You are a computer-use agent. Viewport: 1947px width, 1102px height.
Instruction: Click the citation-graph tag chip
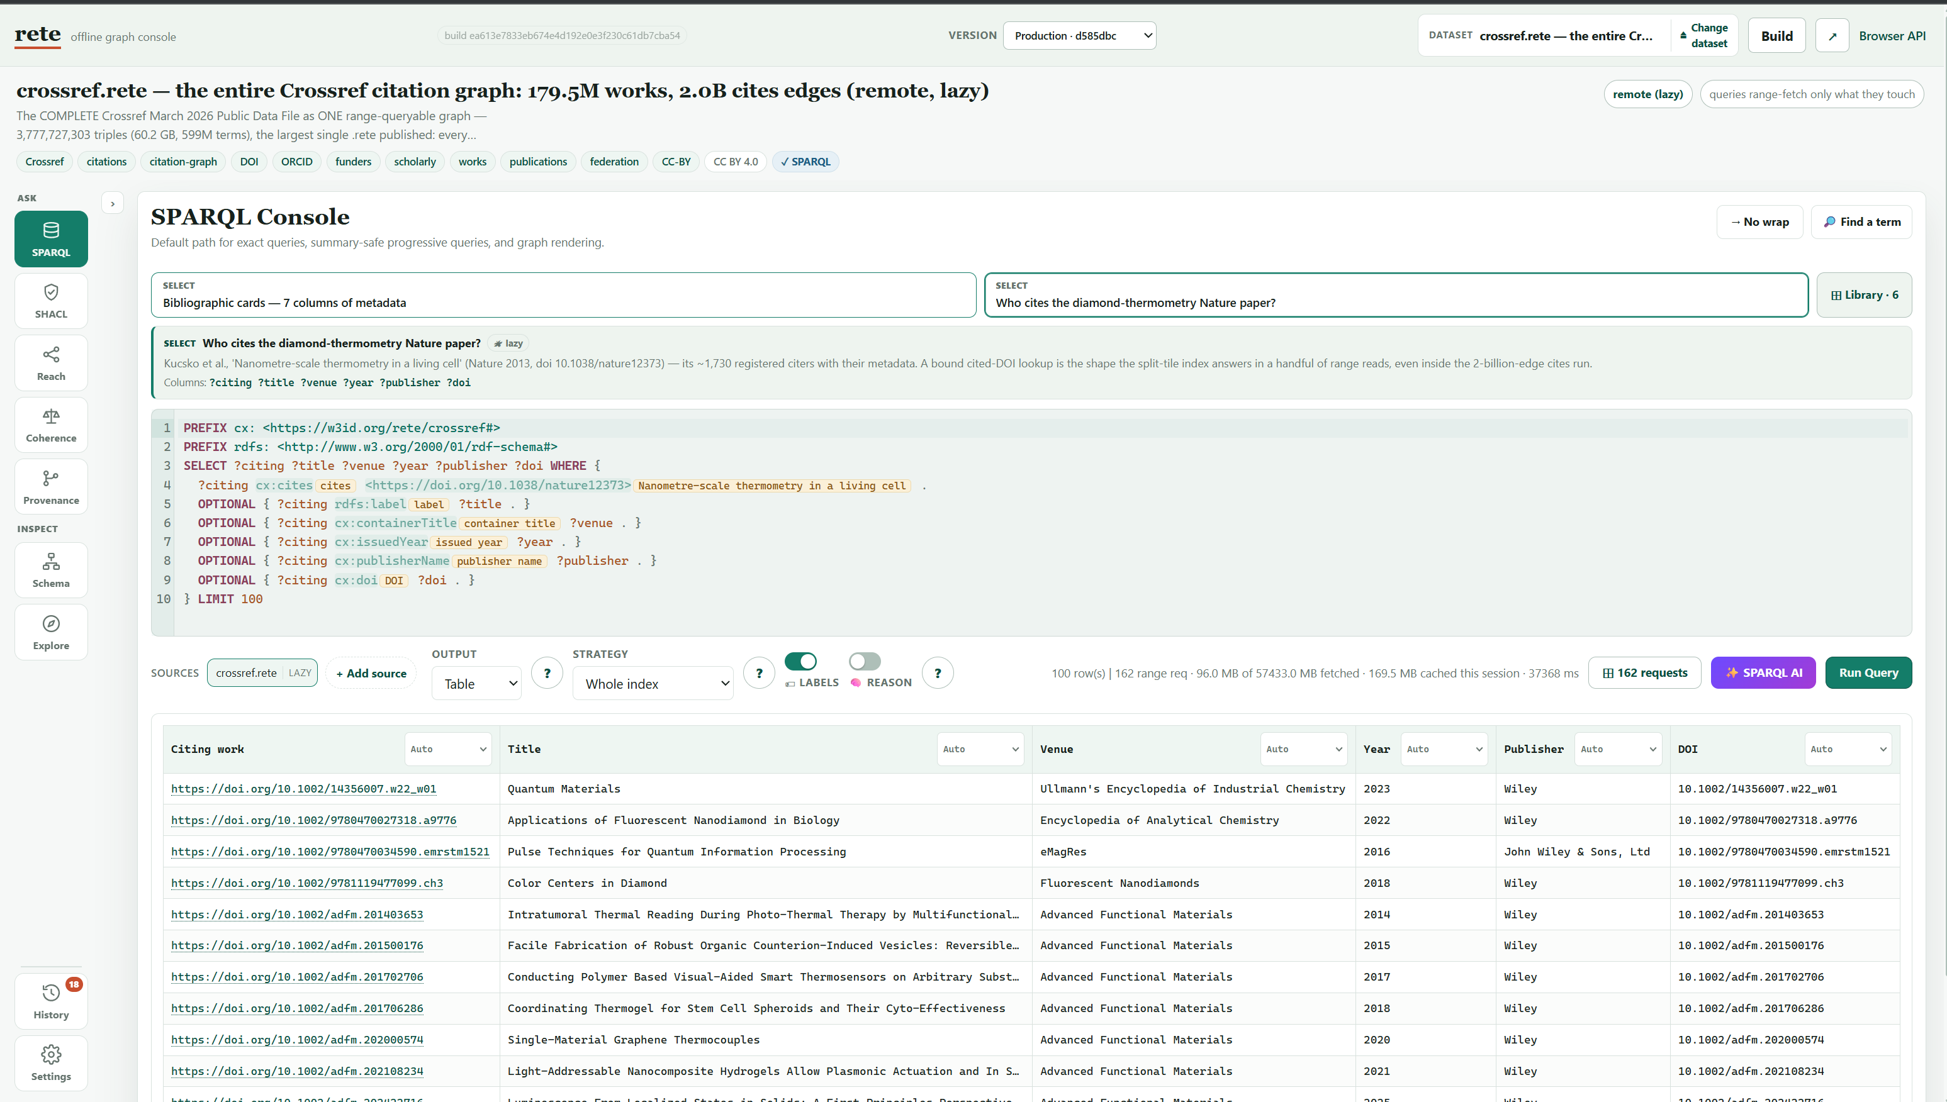[183, 162]
